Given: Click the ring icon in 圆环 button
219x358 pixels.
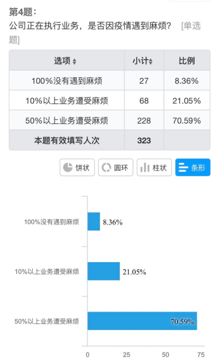Looking at the screenshot, I should pyautogui.click(x=106, y=167).
